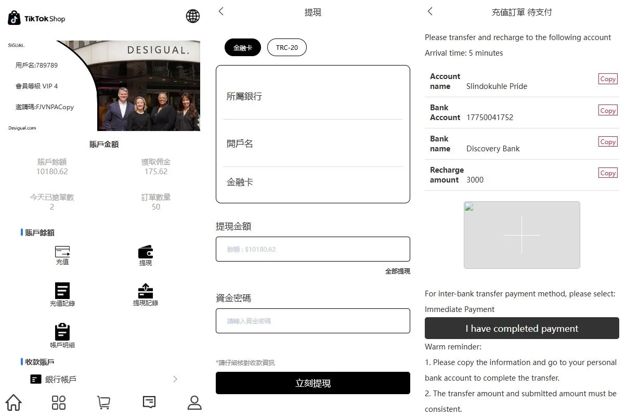Click the 資金密碼 password input field
The width and height of the screenshot is (626, 416).
313,321
